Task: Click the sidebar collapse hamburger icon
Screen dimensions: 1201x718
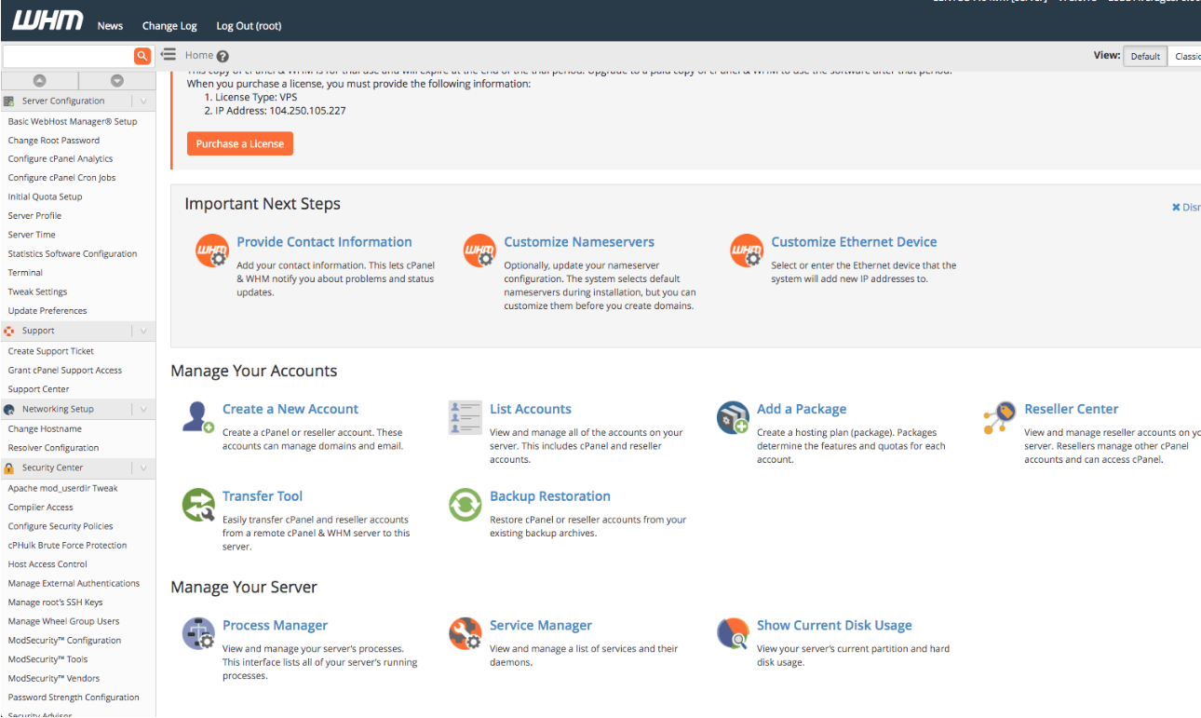Action: pyautogui.click(x=169, y=55)
